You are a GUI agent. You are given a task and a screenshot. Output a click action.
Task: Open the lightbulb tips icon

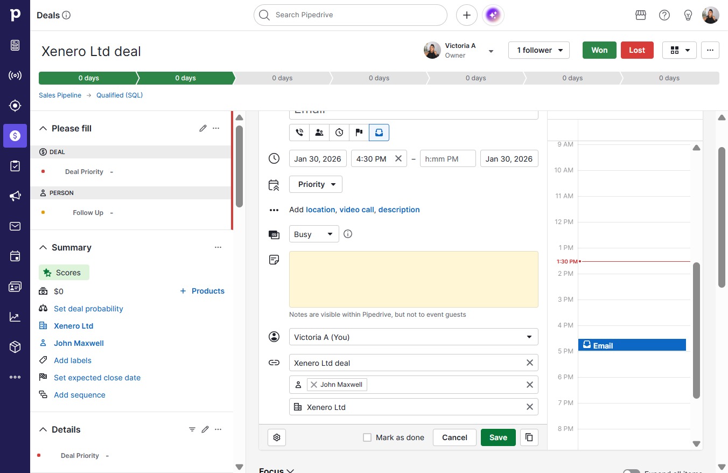[x=688, y=15]
